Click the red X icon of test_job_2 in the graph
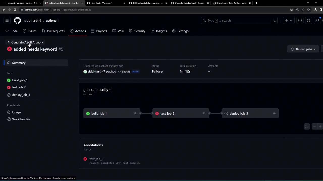This screenshot has width=323, height=181. point(157,114)
